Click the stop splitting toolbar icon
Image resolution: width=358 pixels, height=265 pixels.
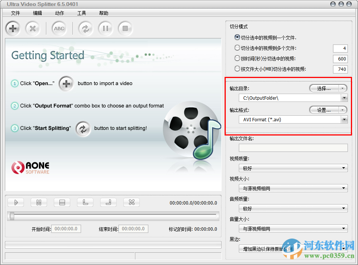(125, 28)
